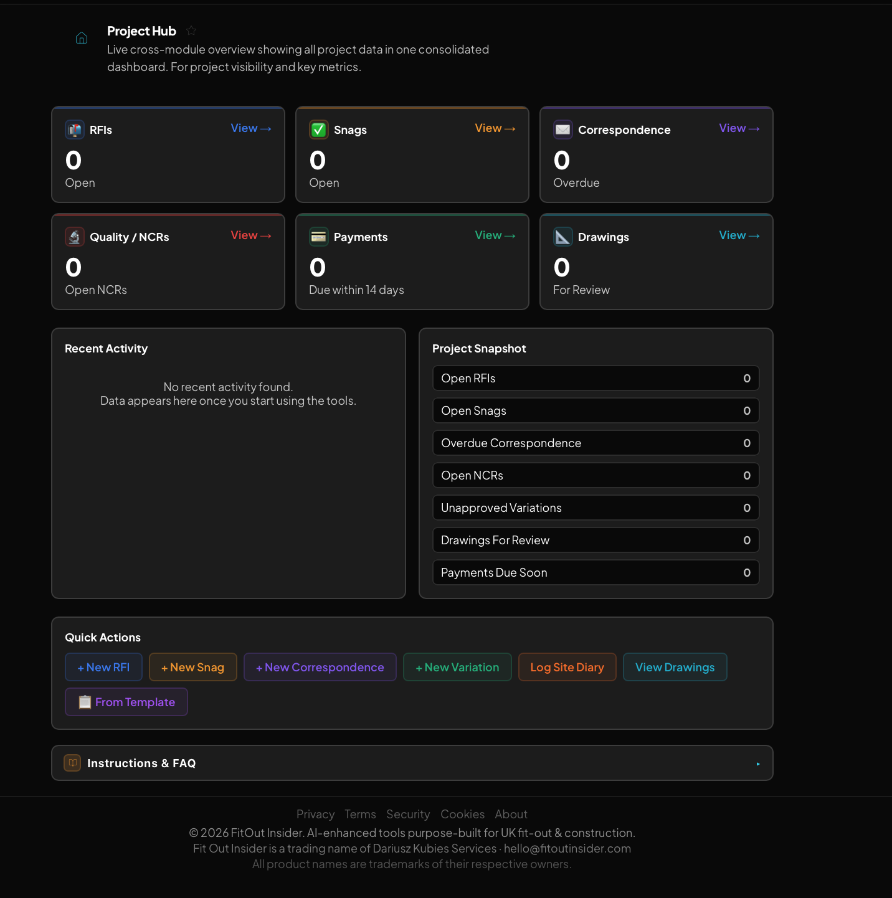Screen dimensions: 892x898
Task: Click the + New Variation button
Action: [x=457, y=667]
